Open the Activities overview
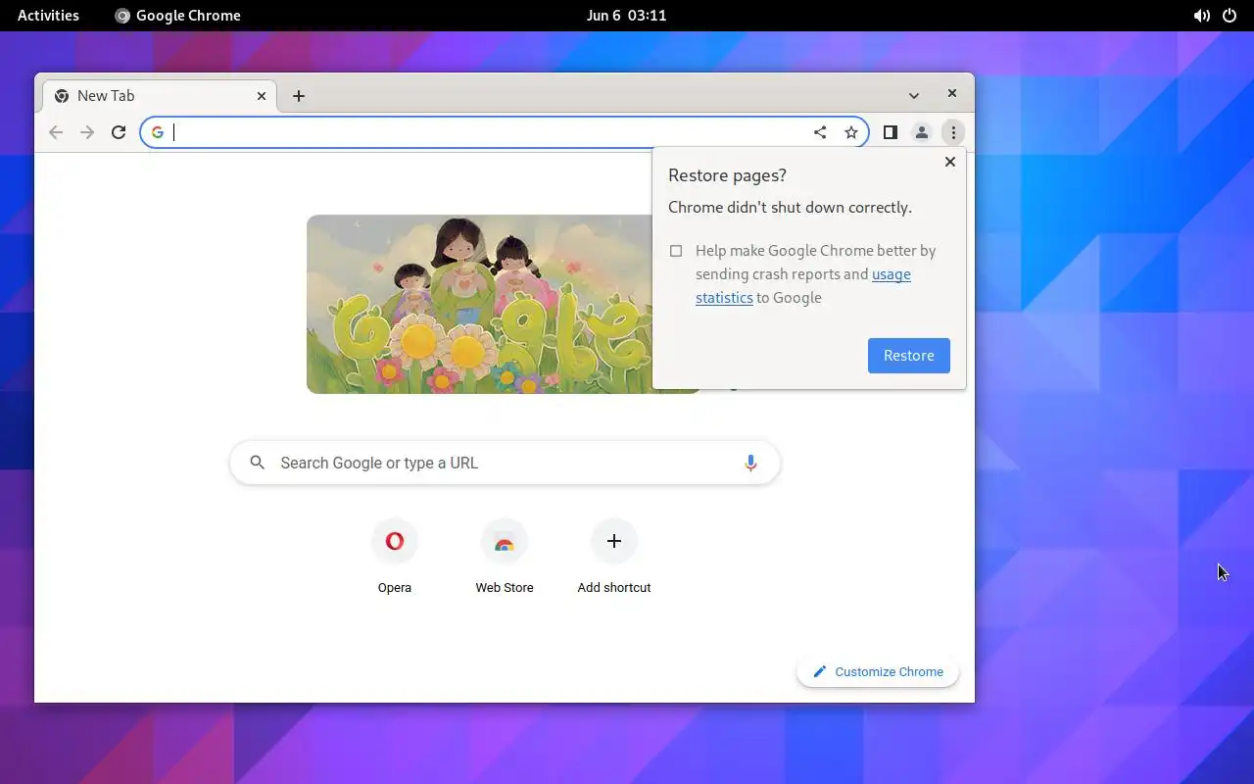1254x784 pixels. 48,15
